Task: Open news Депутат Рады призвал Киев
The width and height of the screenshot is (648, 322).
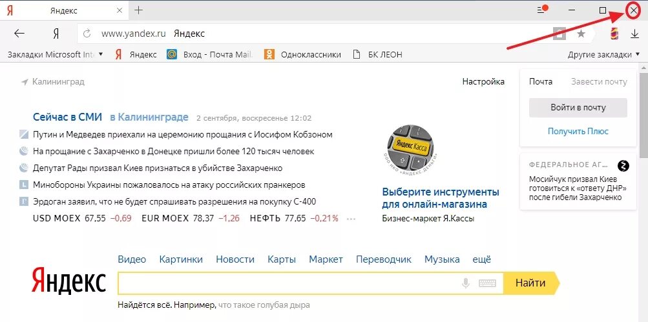Action: 158,168
